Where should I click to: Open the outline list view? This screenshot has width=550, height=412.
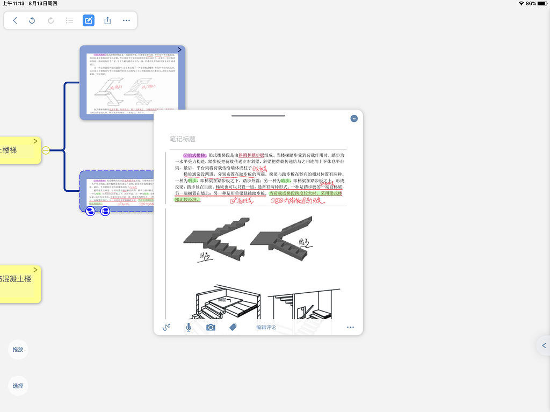pos(69,20)
